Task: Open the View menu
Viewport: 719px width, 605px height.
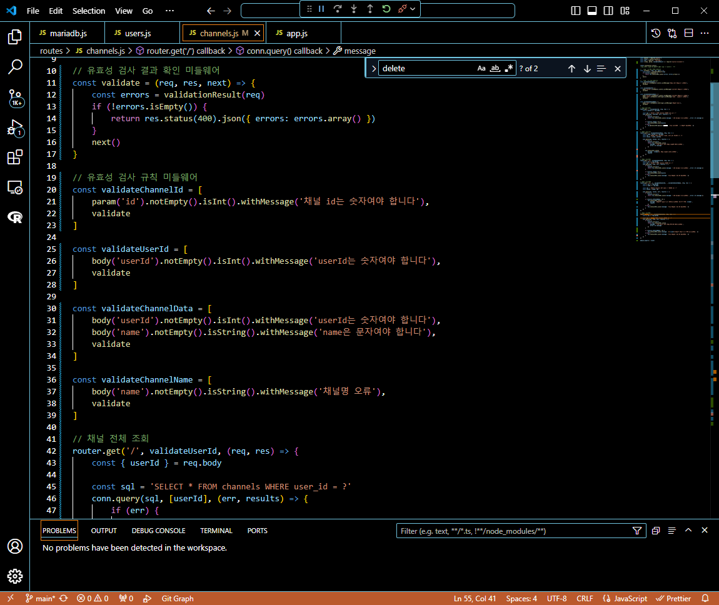Action: coord(123,11)
